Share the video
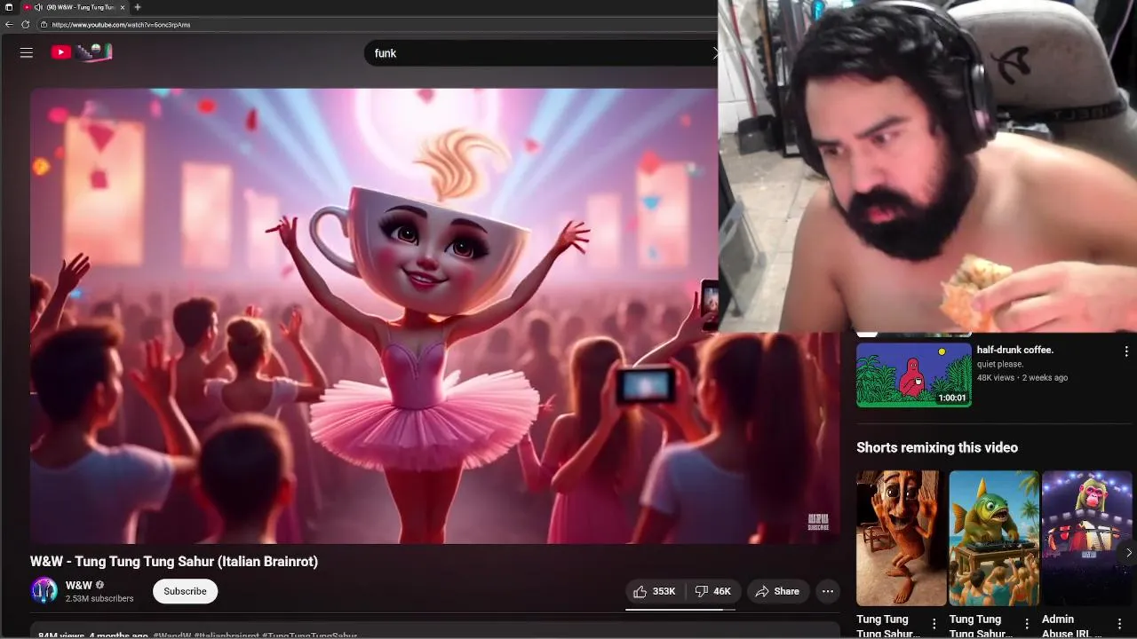Screen dimensions: 1137x639 click(777, 591)
